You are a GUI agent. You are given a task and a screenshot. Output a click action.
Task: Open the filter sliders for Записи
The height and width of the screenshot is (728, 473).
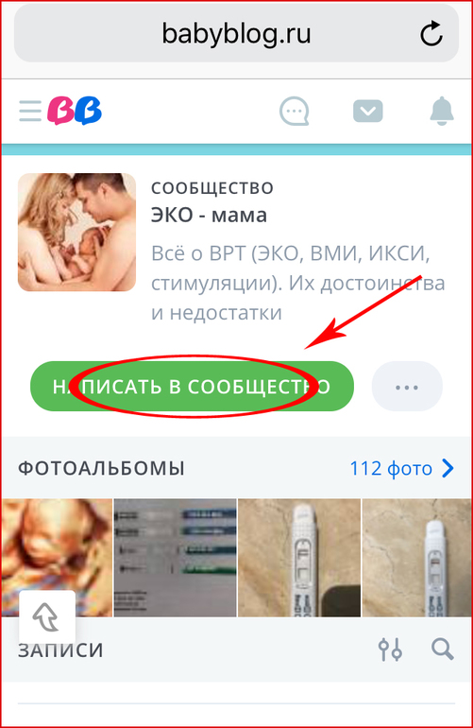pyautogui.click(x=390, y=650)
